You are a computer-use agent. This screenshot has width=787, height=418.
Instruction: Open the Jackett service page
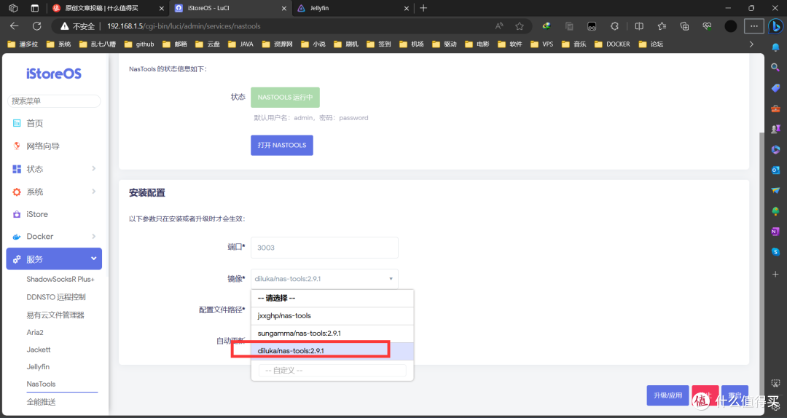tap(39, 350)
